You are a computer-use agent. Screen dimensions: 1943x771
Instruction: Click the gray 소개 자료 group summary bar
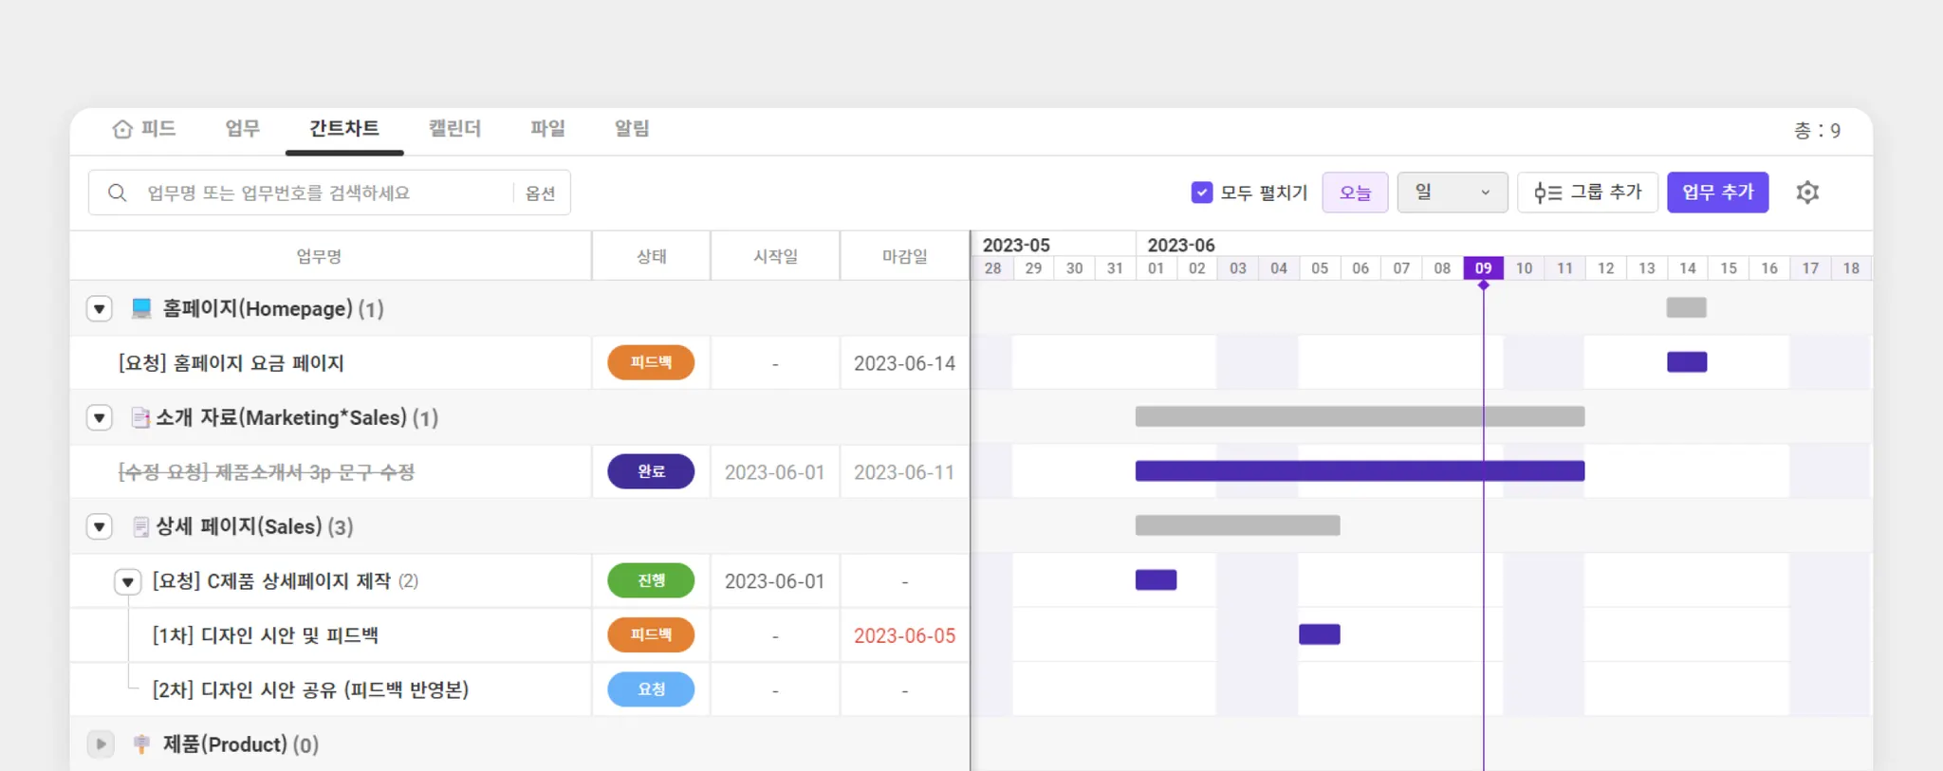(1360, 416)
